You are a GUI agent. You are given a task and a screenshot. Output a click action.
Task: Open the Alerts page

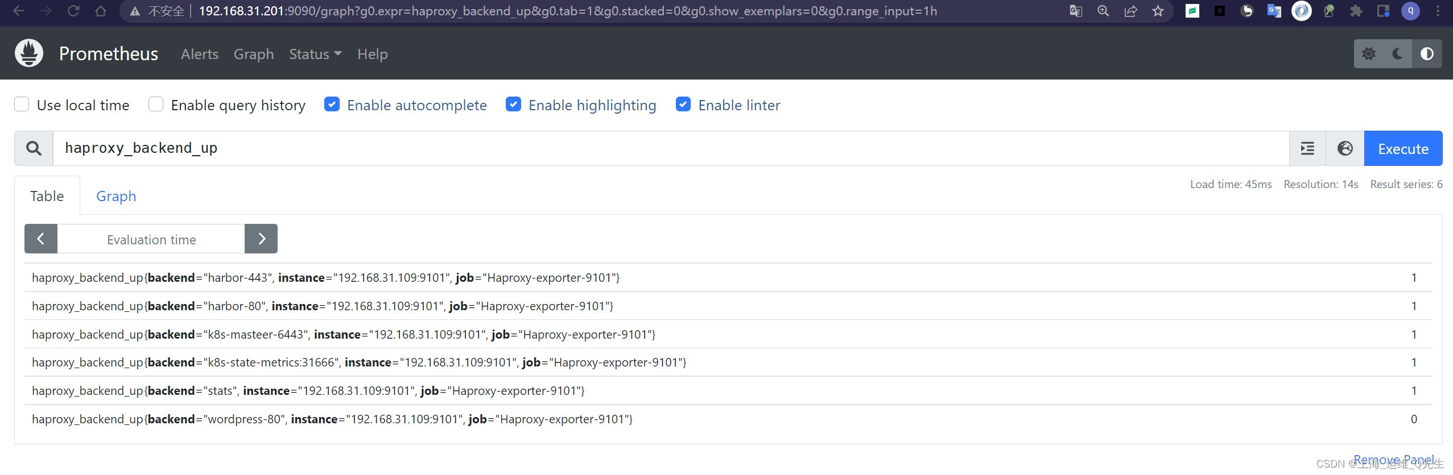click(x=200, y=54)
